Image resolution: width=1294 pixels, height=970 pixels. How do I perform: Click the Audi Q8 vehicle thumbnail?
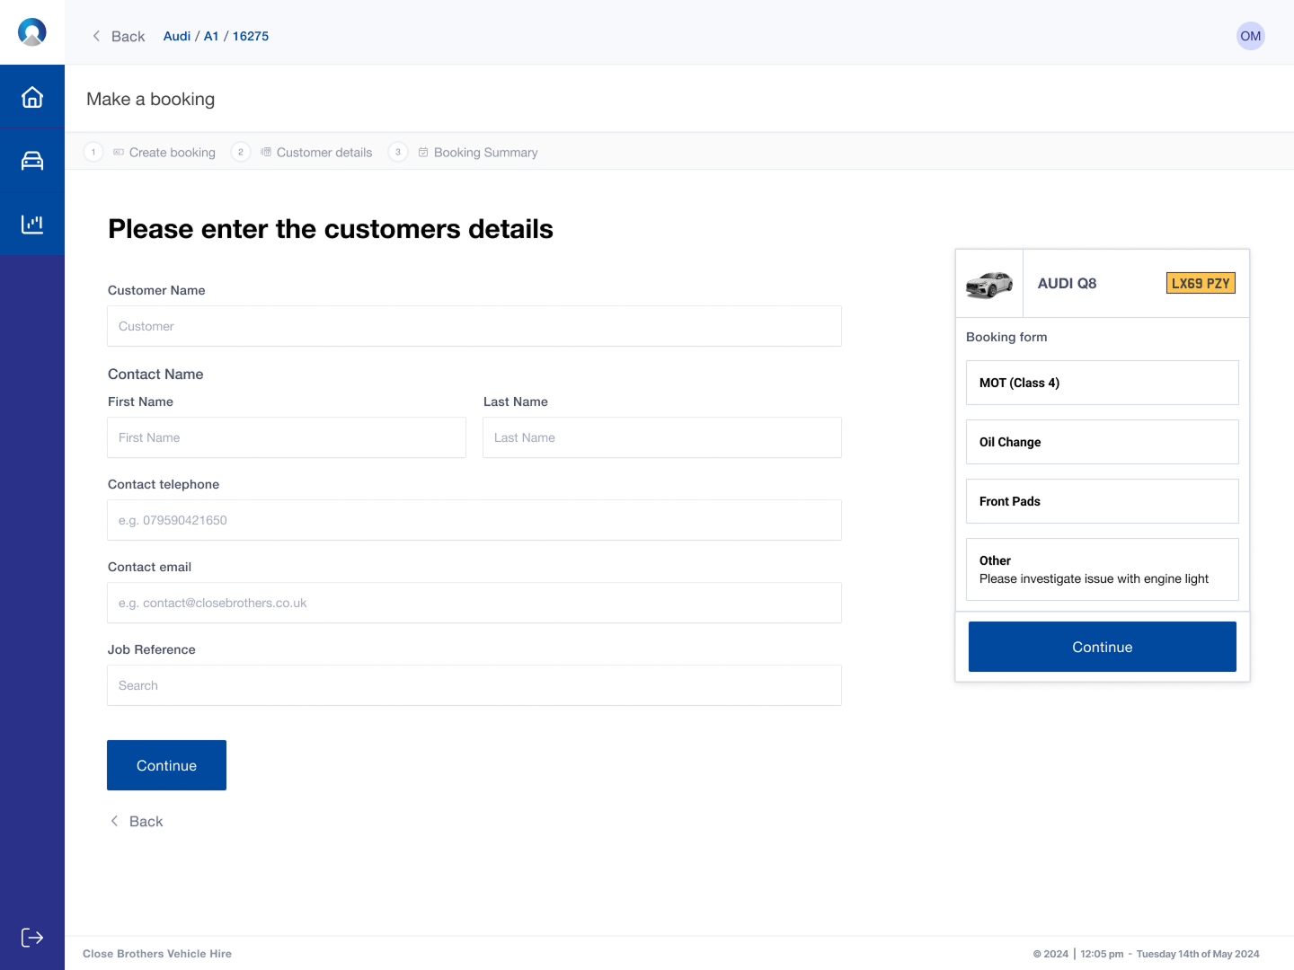988,283
